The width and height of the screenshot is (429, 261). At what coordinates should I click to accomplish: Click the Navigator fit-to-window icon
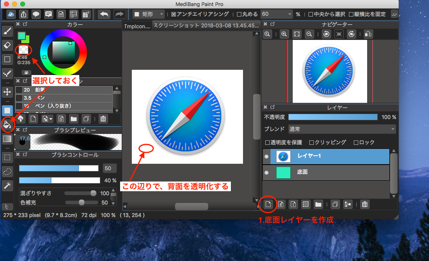[296, 34]
